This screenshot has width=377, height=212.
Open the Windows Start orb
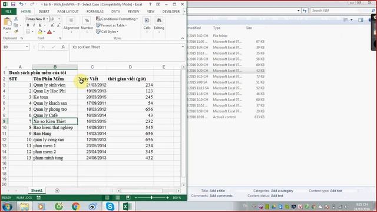point(7,207)
